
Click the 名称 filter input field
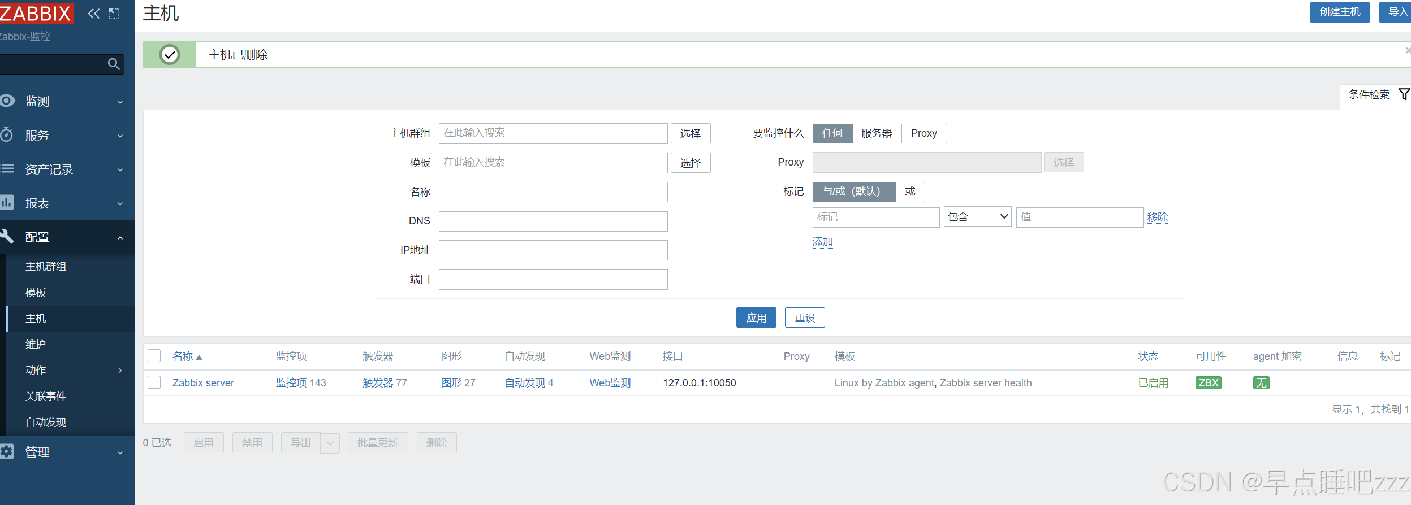pyautogui.click(x=553, y=192)
